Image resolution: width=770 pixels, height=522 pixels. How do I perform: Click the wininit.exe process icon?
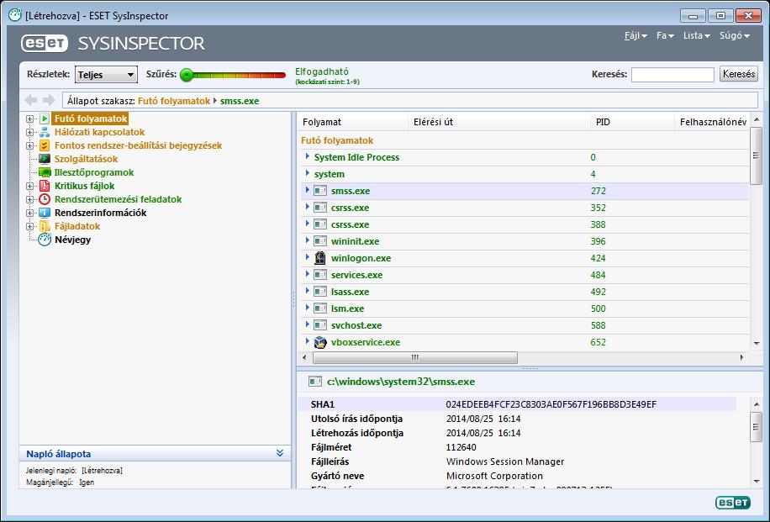(320, 241)
